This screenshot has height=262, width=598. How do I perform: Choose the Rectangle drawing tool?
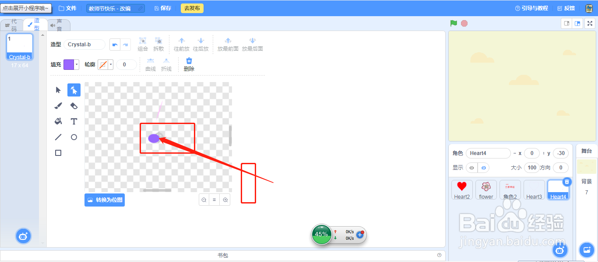click(x=57, y=152)
